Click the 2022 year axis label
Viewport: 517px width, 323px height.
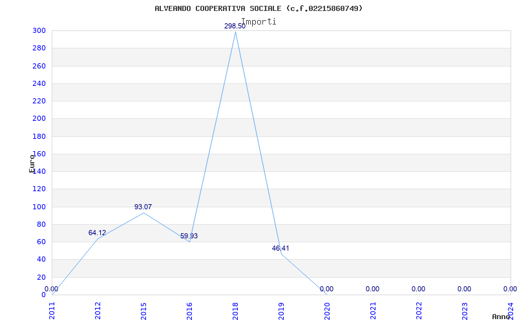coord(419,311)
